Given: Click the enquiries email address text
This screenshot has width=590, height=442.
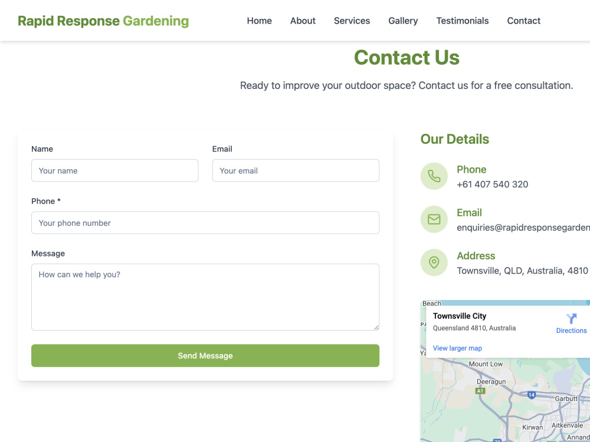Looking at the screenshot, I should coord(523,227).
